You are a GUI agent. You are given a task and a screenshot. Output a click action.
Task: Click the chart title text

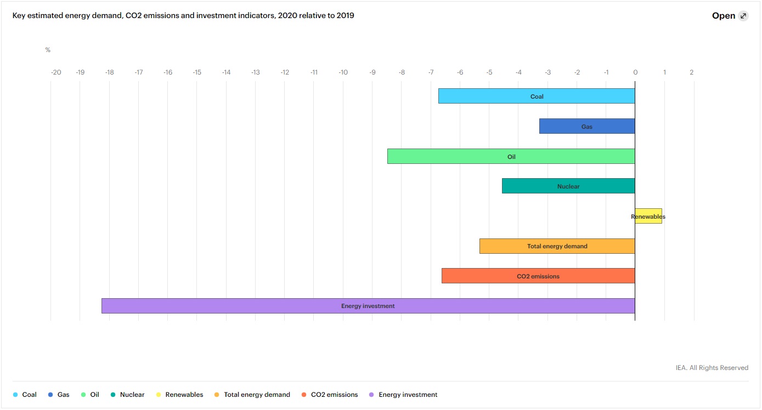183,15
